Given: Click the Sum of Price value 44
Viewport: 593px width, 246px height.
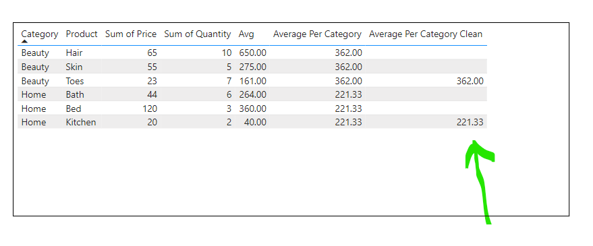Looking at the screenshot, I should coord(152,94).
